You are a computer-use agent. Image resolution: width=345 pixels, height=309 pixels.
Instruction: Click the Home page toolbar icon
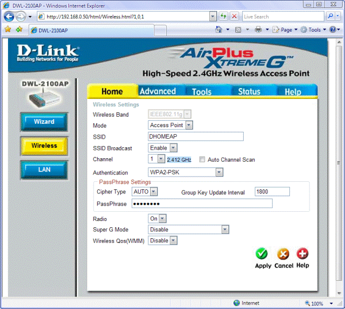click(218, 29)
